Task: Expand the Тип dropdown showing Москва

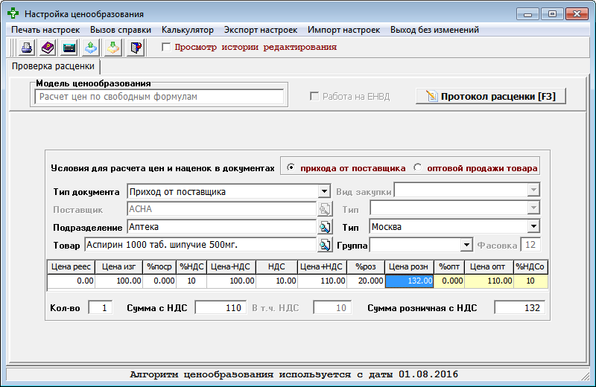Action: coord(533,227)
